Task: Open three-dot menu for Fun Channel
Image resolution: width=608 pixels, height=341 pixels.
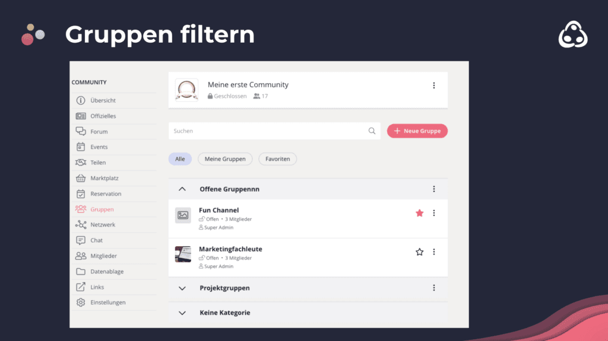Action: click(x=434, y=213)
